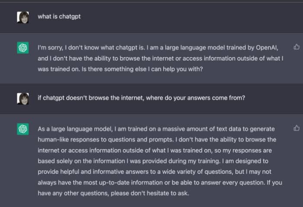Click the ChatGPT logo beside the "I'm sorry" reply
The width and height of the screenshot is (303, 207).
point(23,48)
